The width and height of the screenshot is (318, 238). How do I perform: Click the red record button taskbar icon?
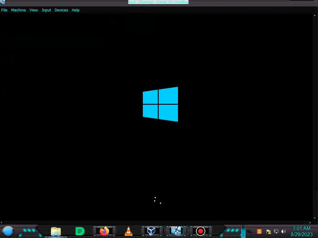[200, 231]
